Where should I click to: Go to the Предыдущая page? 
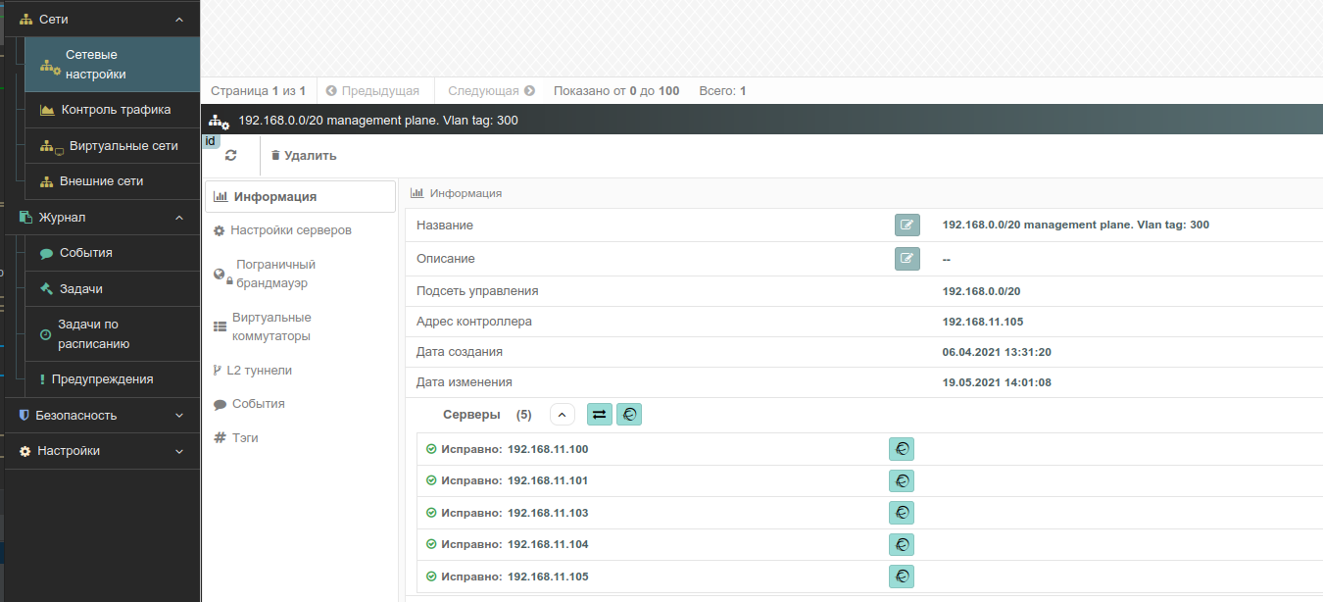[372, 90]
